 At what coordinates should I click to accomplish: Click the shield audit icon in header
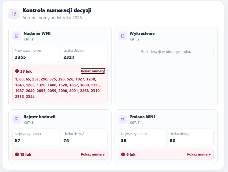tap(14, 14)
